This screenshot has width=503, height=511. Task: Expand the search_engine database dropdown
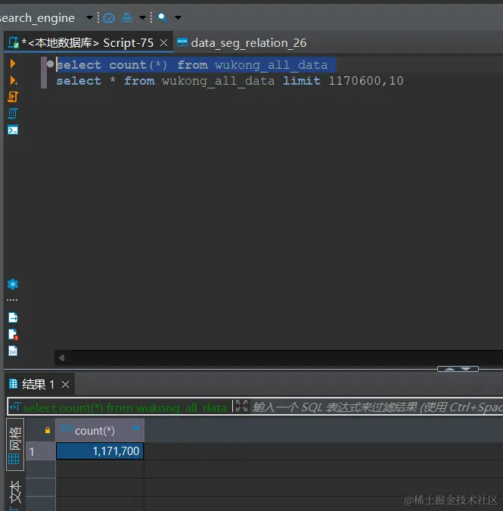[x=89, y=17]
